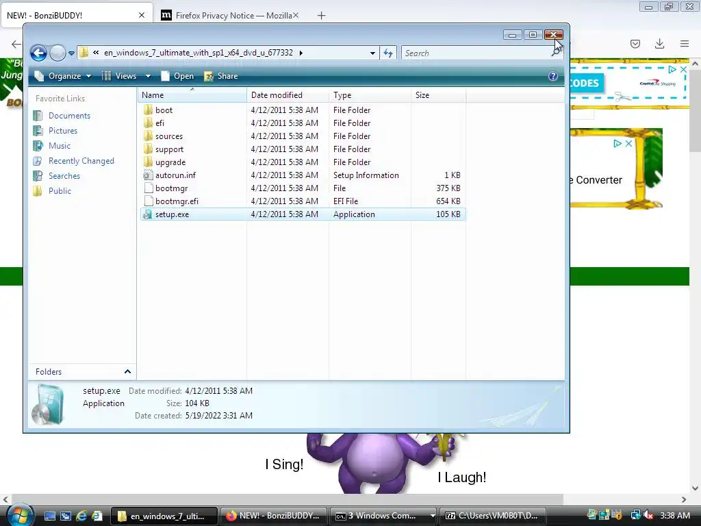This screenshot has height=526, width=701.
Task: Click the '654 KB' size cell
Action: [448, 201]
